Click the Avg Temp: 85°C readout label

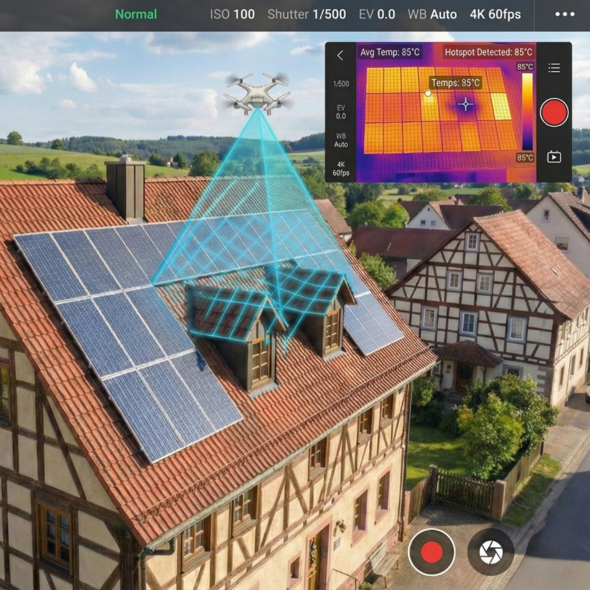390,52
